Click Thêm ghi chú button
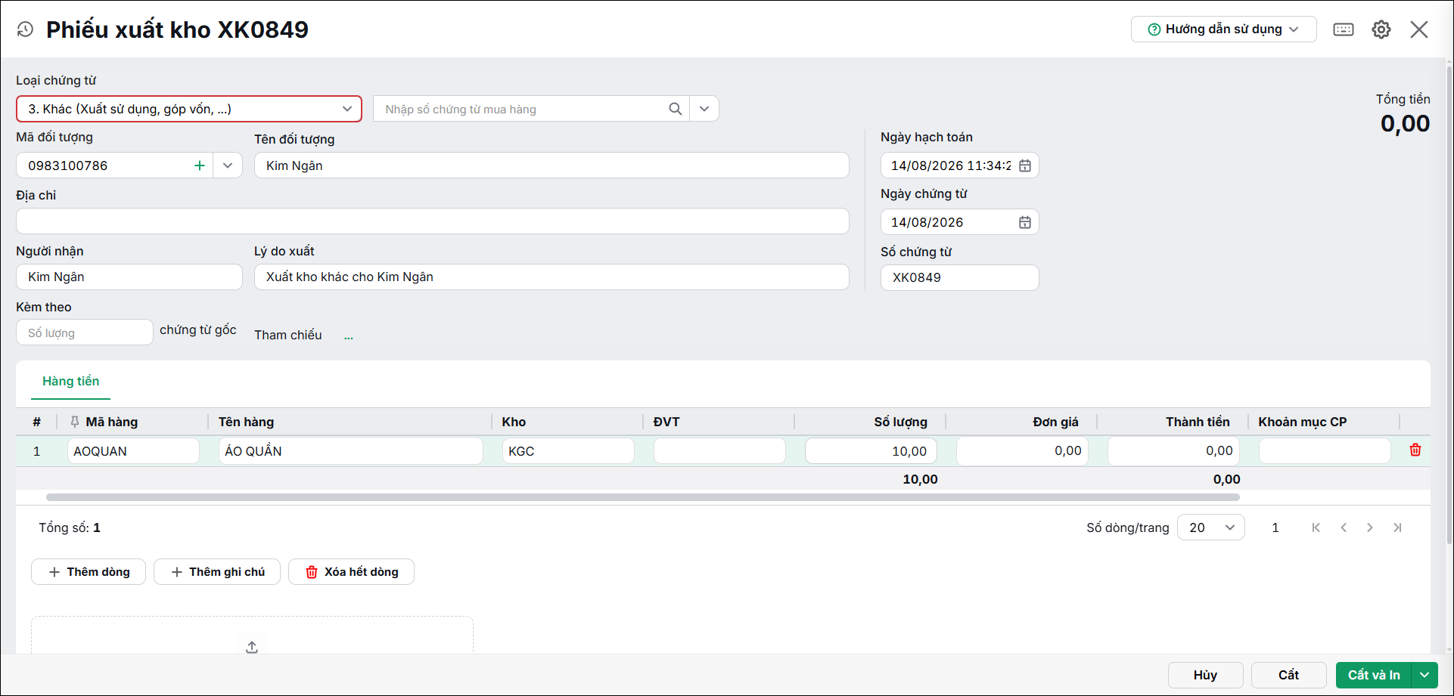Screen dimensions: 1454x696 [x=217, y=572]
